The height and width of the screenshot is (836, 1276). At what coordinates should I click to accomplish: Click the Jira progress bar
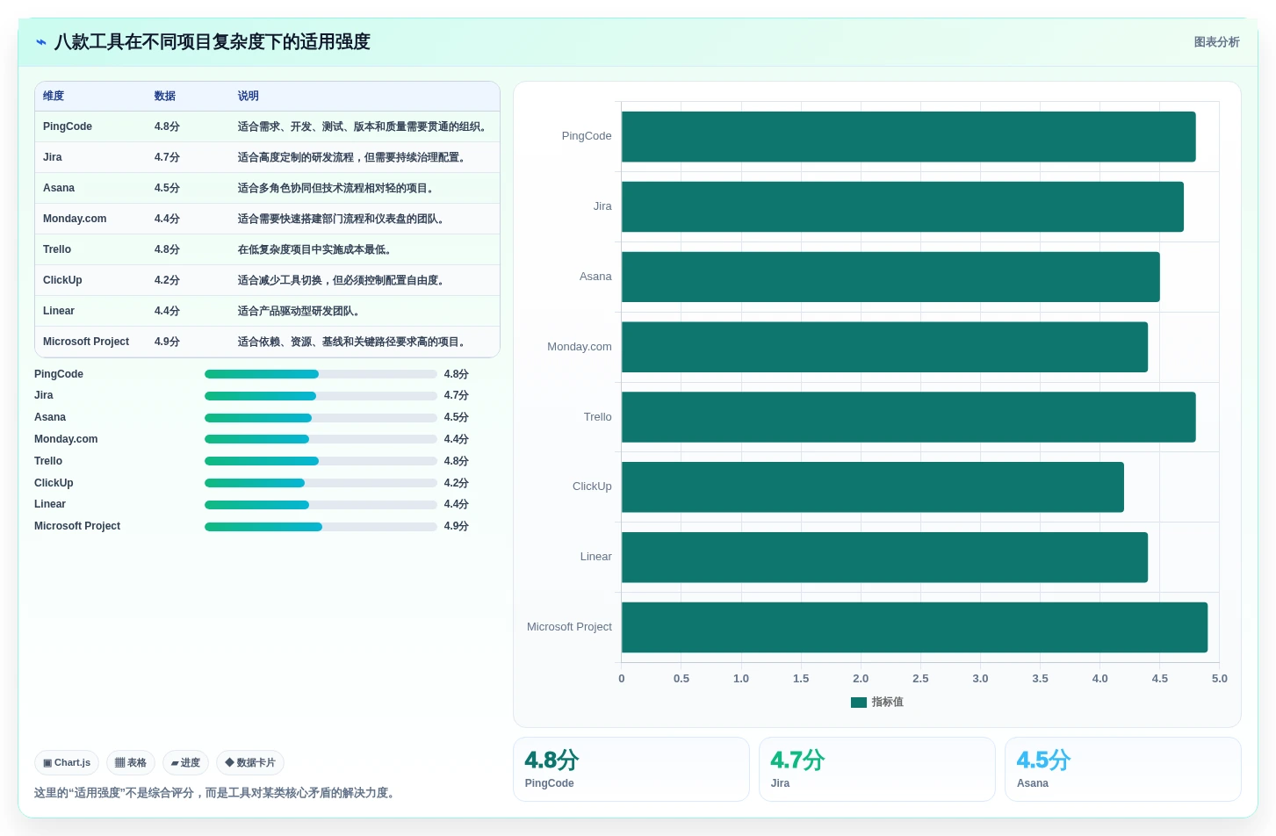(x=321, y=396)
